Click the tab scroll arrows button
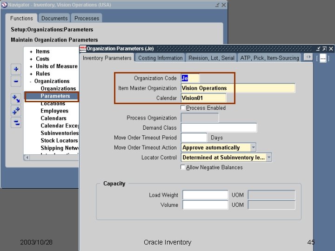The image size is (335, 251). pyautogui.click(x=308, y=57)
